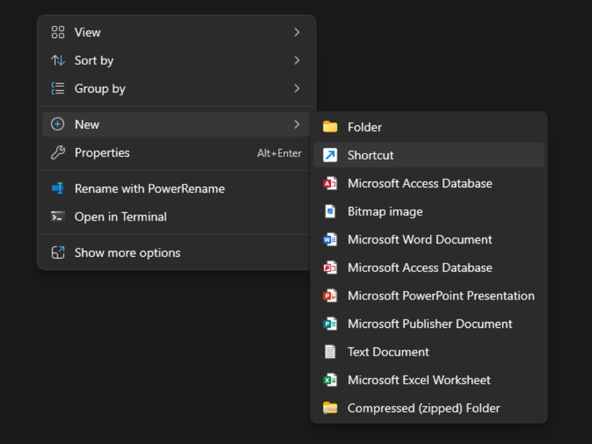This screenshot has width=592, height=444.
Task: Click the Text Document page icon
Action: [x=330, y=352]
